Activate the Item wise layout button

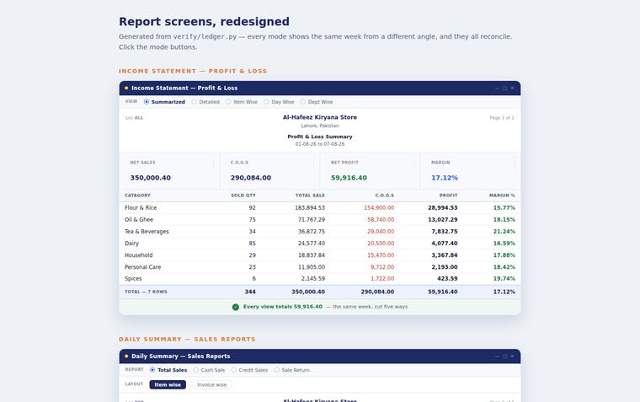[x=168, y=384]
